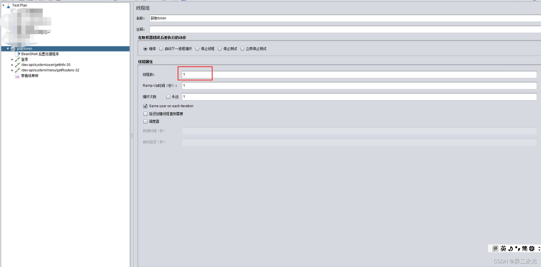Image resolution: width=541 pixels, height=267 pixels.
Task: Click the disabled 持续时间 field
Action: [359, 131]
